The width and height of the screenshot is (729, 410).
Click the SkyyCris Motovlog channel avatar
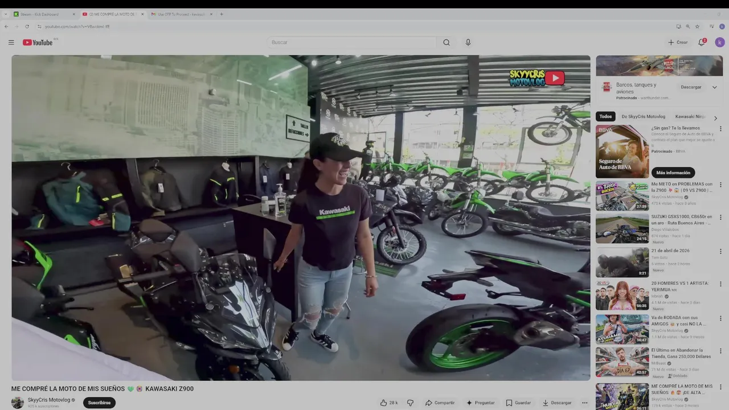click(18, 403)
